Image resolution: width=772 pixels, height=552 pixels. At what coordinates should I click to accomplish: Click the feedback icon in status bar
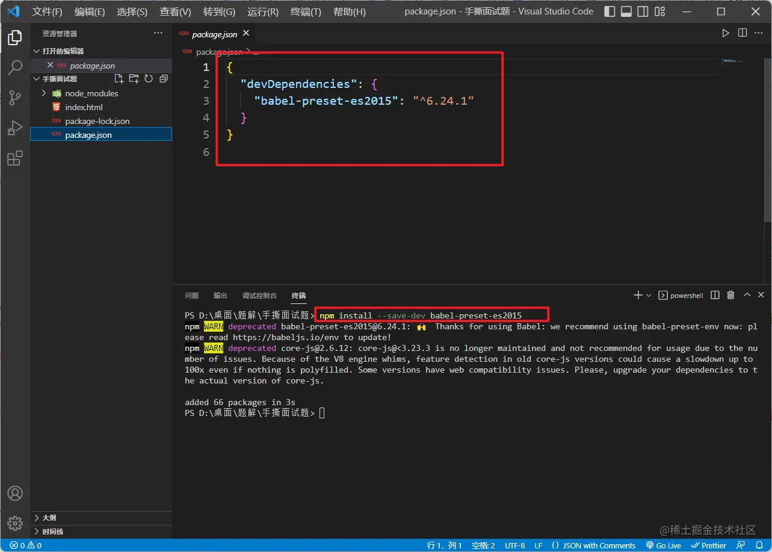click(741, 545)
